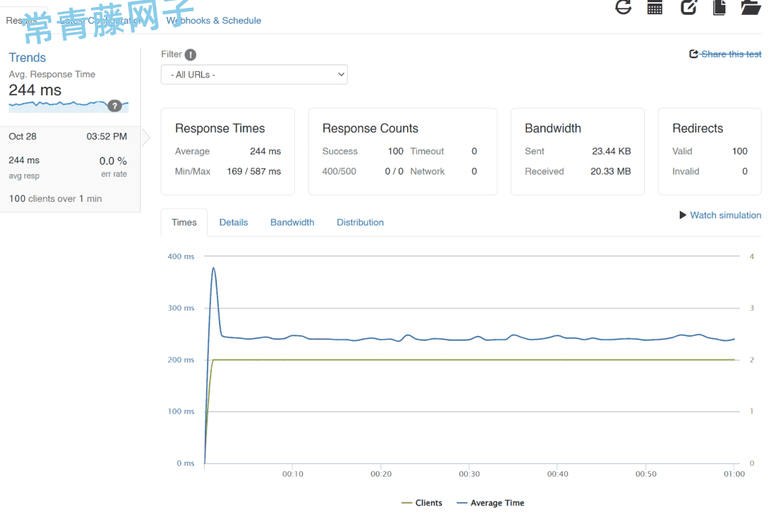Click the Filter info exclamation icon
The image size is (768, 520).
[x=191, y=55]
